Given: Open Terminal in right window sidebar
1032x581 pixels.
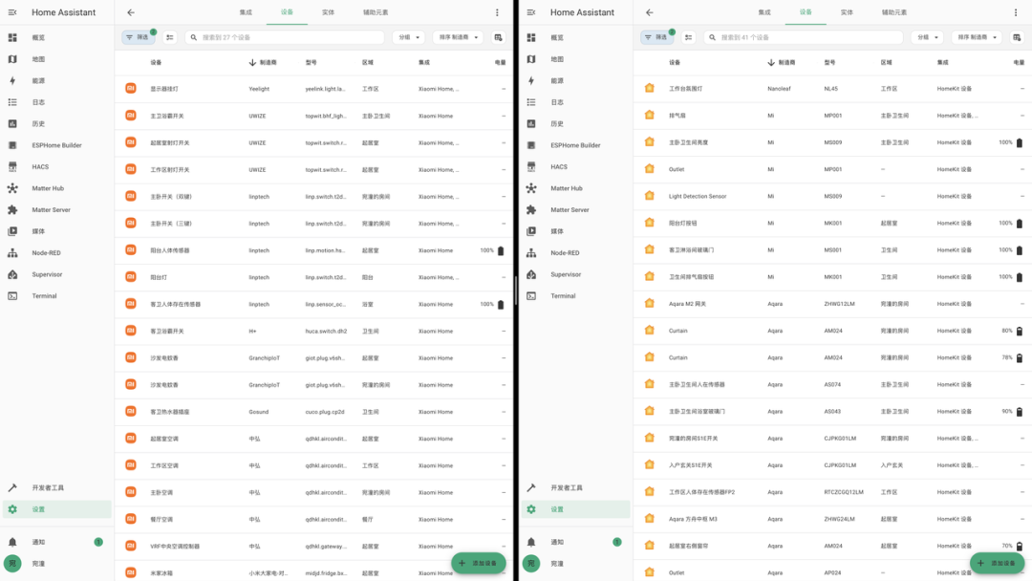Looking at the screenshot, I should coord(575,296).
